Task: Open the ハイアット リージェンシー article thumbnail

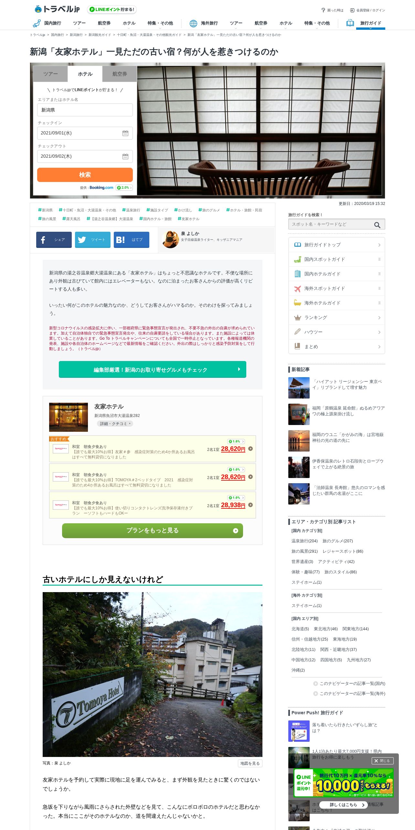Action: (299, 388)
